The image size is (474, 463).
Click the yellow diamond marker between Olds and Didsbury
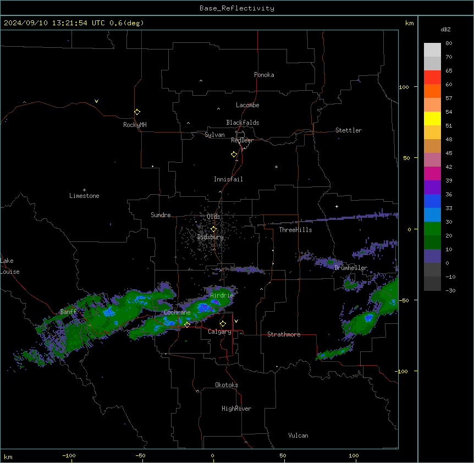(x=213, y=229)
